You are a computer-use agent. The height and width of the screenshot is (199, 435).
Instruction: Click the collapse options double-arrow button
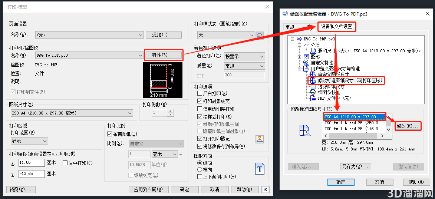(266, 190)
